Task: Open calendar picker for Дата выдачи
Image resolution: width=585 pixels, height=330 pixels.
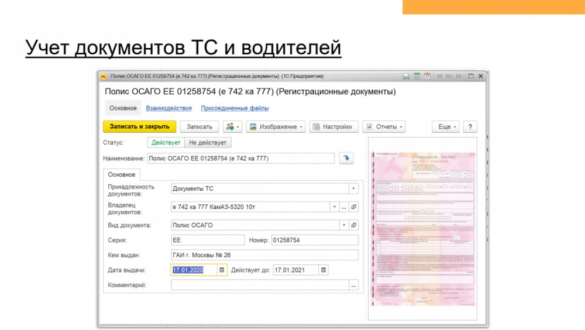Action: tap(222, 270)
